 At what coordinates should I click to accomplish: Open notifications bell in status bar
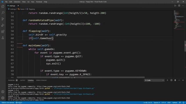tap(183, 103)
